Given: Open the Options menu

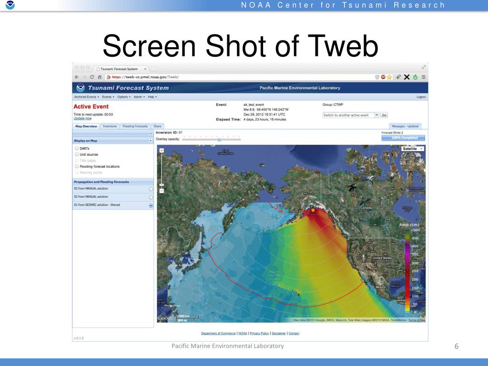Looking at the screenshot, I should 124,97.
